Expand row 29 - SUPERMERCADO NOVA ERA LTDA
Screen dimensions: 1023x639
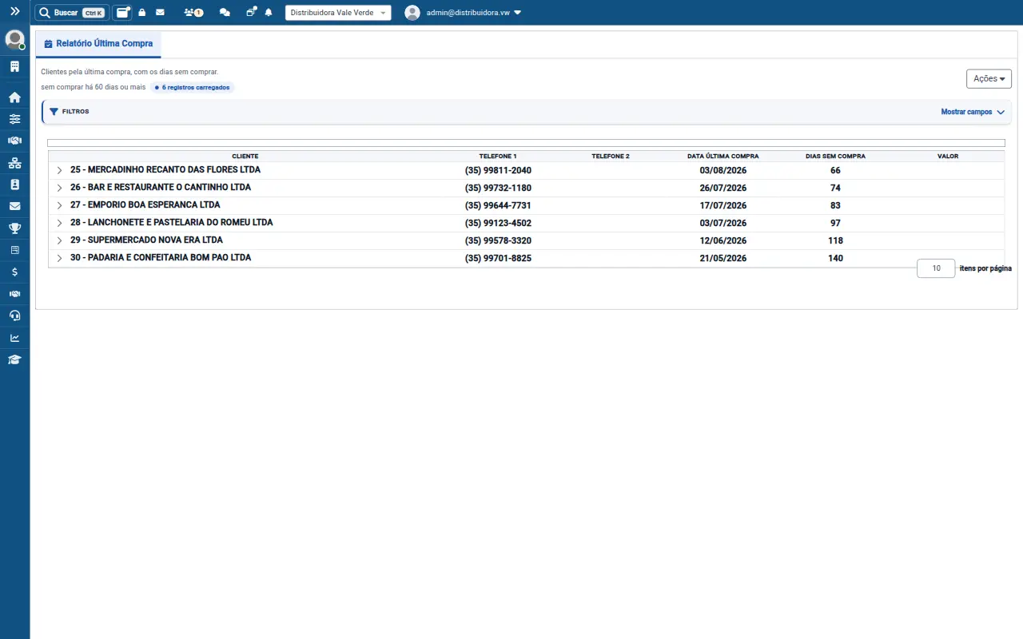coord(59,240)
